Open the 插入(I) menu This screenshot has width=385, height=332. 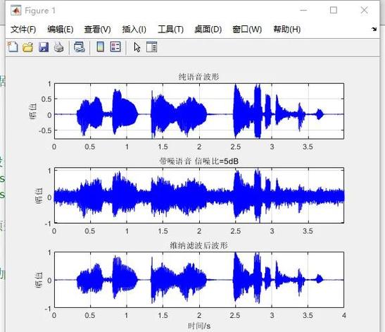[x=134, y=30]
